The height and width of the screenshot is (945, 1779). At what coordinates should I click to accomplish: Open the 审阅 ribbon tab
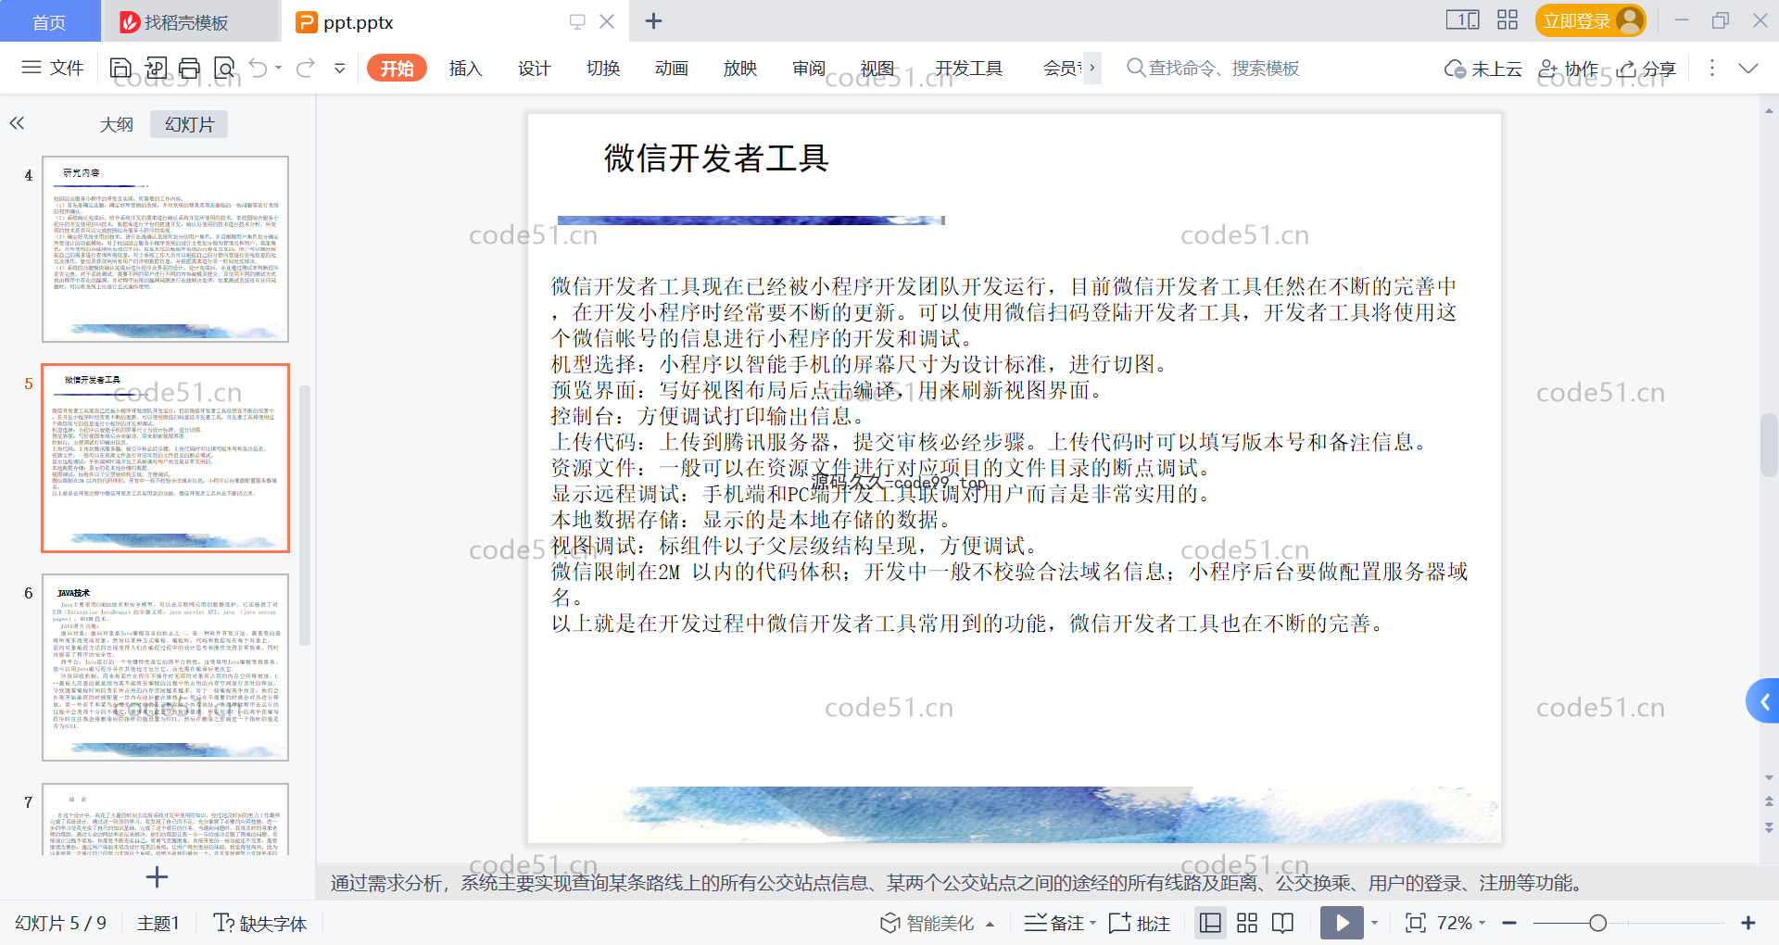point(808,68)
